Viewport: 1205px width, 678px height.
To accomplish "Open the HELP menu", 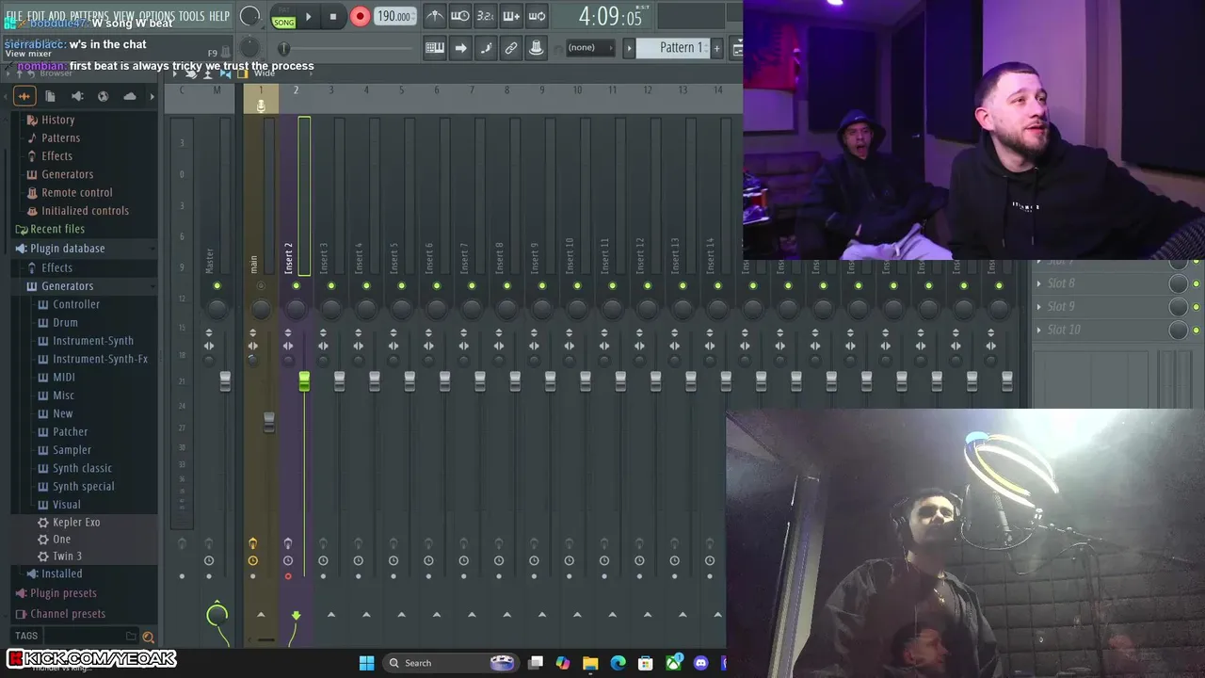I will (219, 16).
